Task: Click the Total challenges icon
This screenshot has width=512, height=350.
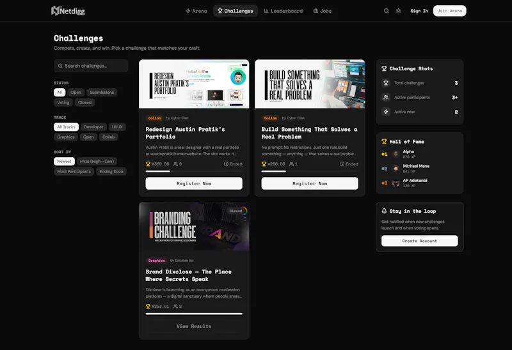Action: (386, 83)
